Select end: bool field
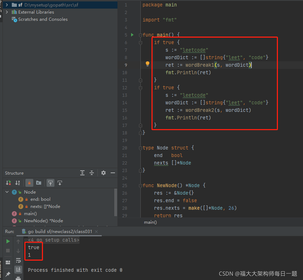The width and height of the screenshot is (303, 280). coord(40,199)
